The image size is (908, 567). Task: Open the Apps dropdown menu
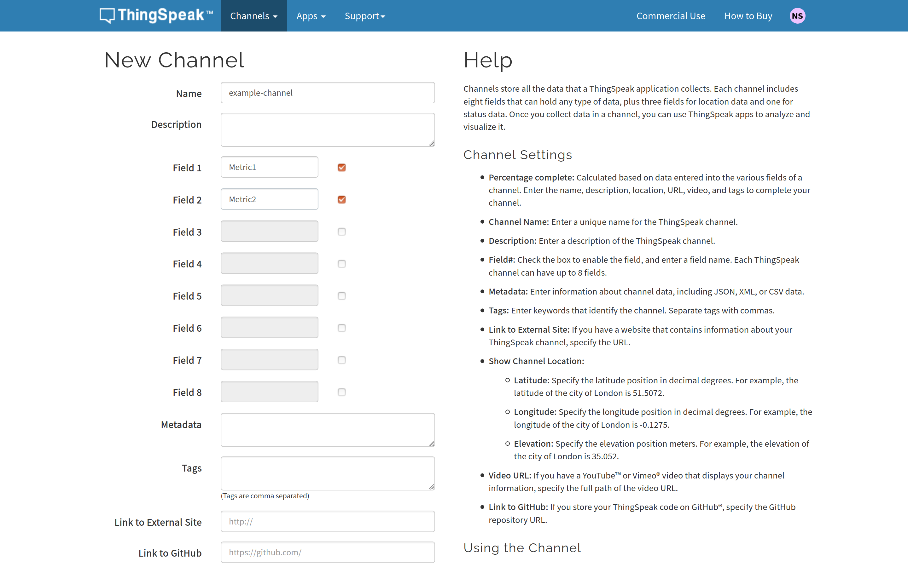311,16
